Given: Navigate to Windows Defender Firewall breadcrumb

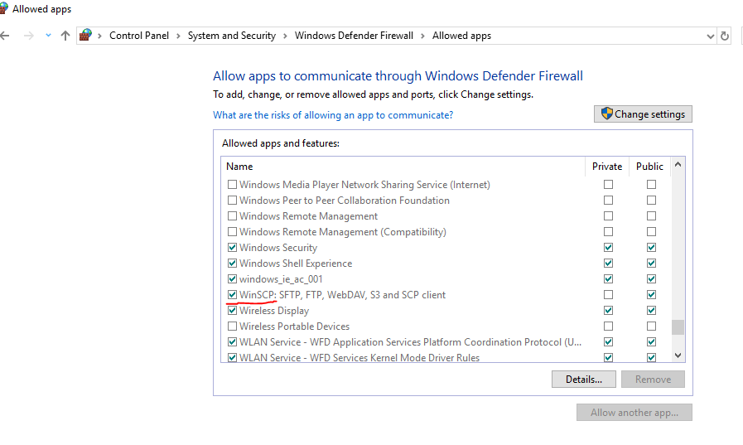Looking at the screenshot, I should pyautogui.click(x=354, y=36).
